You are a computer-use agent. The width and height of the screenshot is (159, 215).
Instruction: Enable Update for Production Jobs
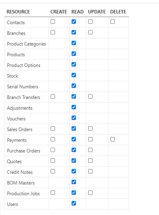pyautogui.click(x=90, y=193)
